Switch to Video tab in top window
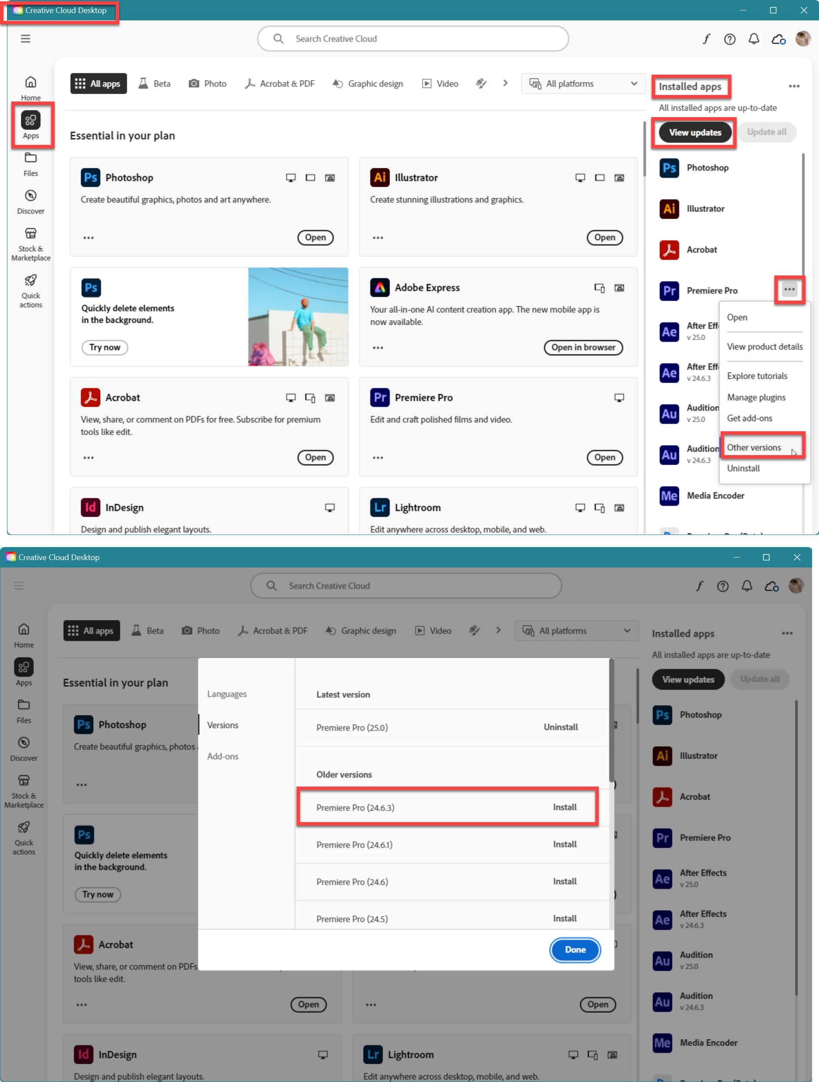 pos(440,84)
